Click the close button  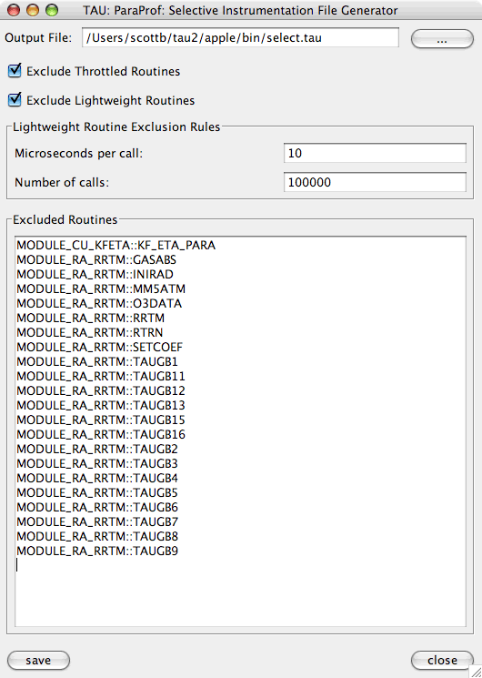[442, 660]
